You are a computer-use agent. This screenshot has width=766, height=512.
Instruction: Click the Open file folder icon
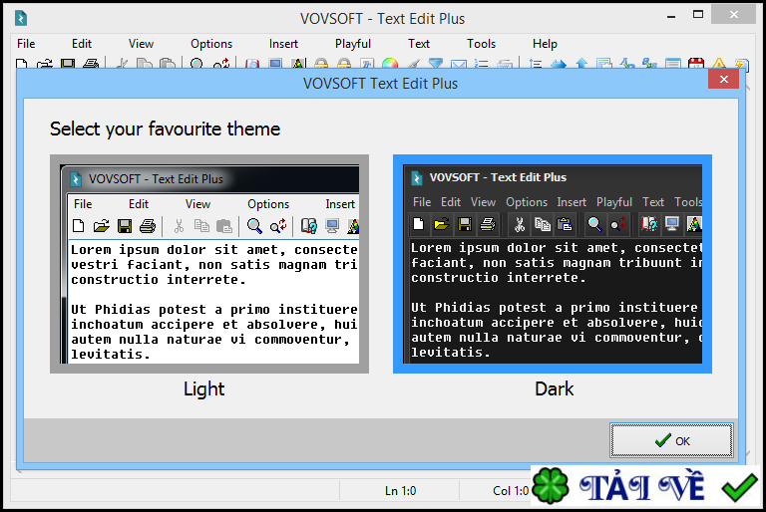point(45,64)
